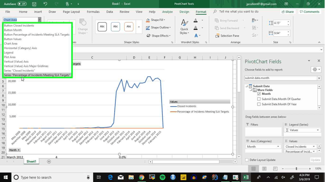The height and width of the screenshot is (182, 325).
Task: Open Quick Styles WordArt gallery
Action: [184, 27]
